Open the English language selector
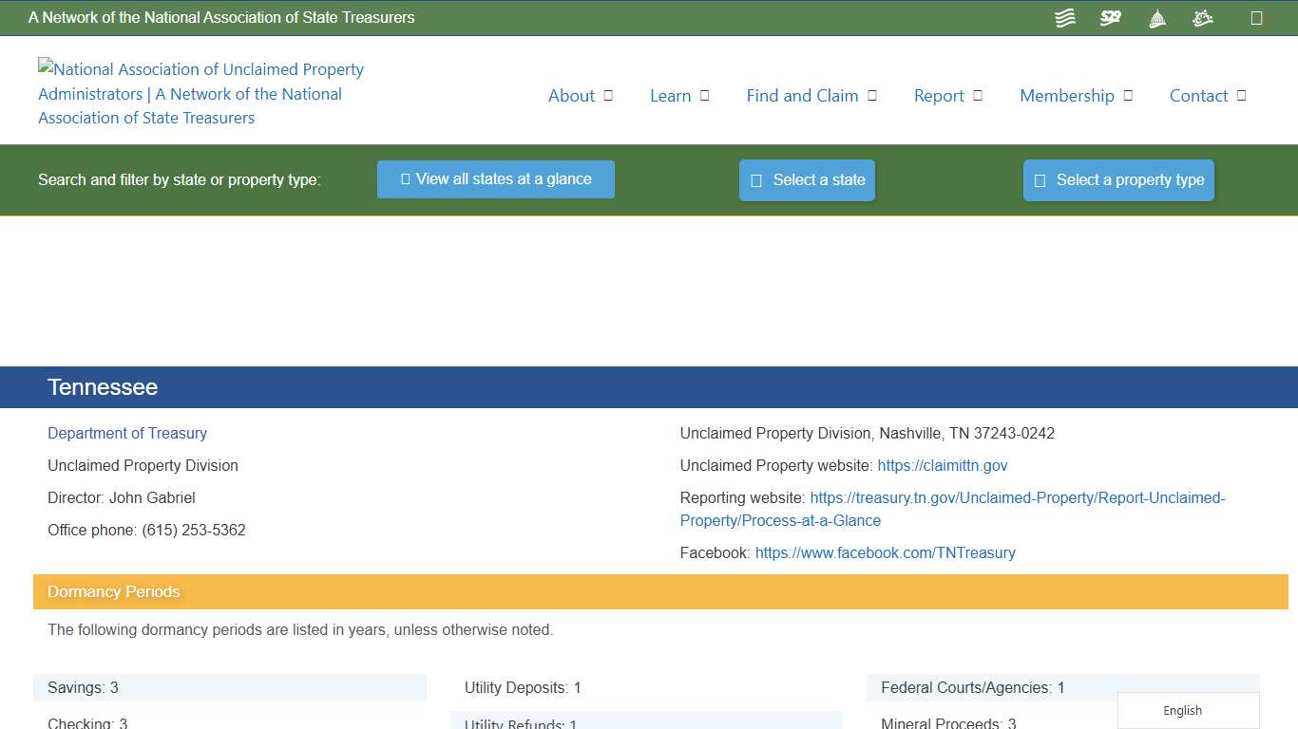This screenshot has height=729, width=1298. tap(1182, 710)
